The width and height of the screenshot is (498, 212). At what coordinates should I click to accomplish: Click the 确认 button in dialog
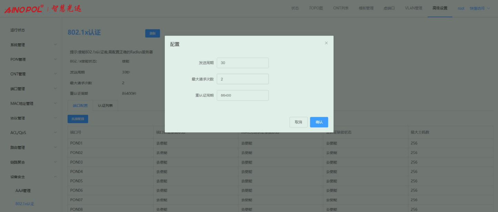(x=319, y=122)
